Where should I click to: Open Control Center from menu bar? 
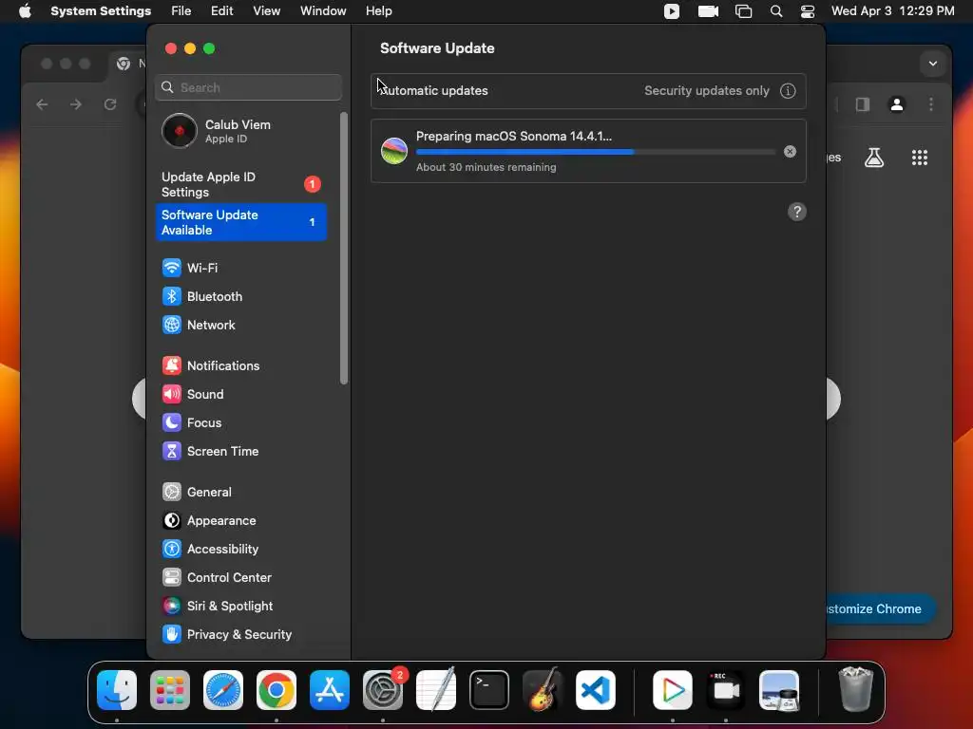tap(808, 11)
